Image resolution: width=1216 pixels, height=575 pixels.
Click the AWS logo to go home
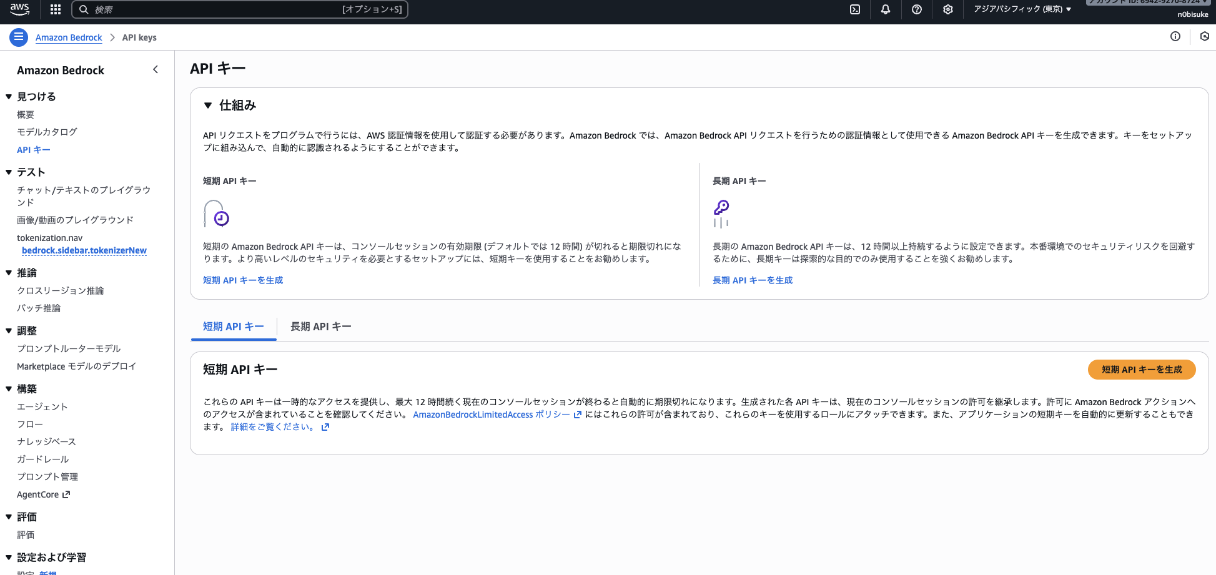19,9
